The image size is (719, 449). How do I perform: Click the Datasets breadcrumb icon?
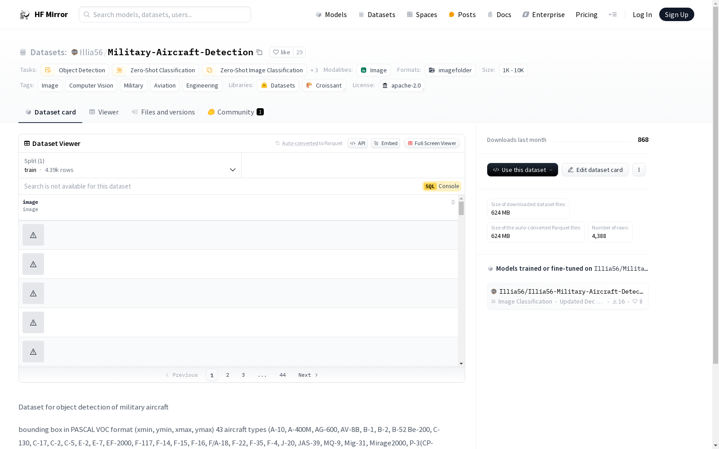[x=23, y=52]
